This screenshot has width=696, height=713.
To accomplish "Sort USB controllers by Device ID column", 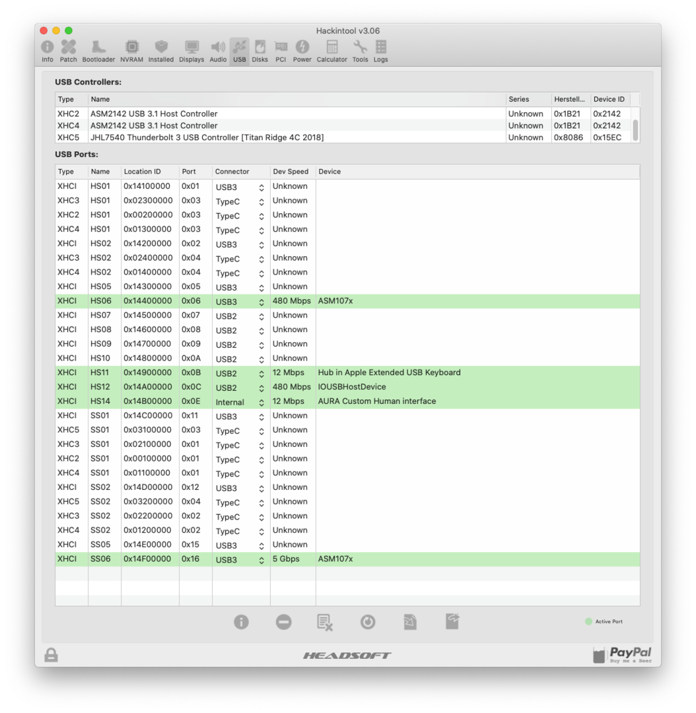I will pyautogui.click(x=611, y=99).
